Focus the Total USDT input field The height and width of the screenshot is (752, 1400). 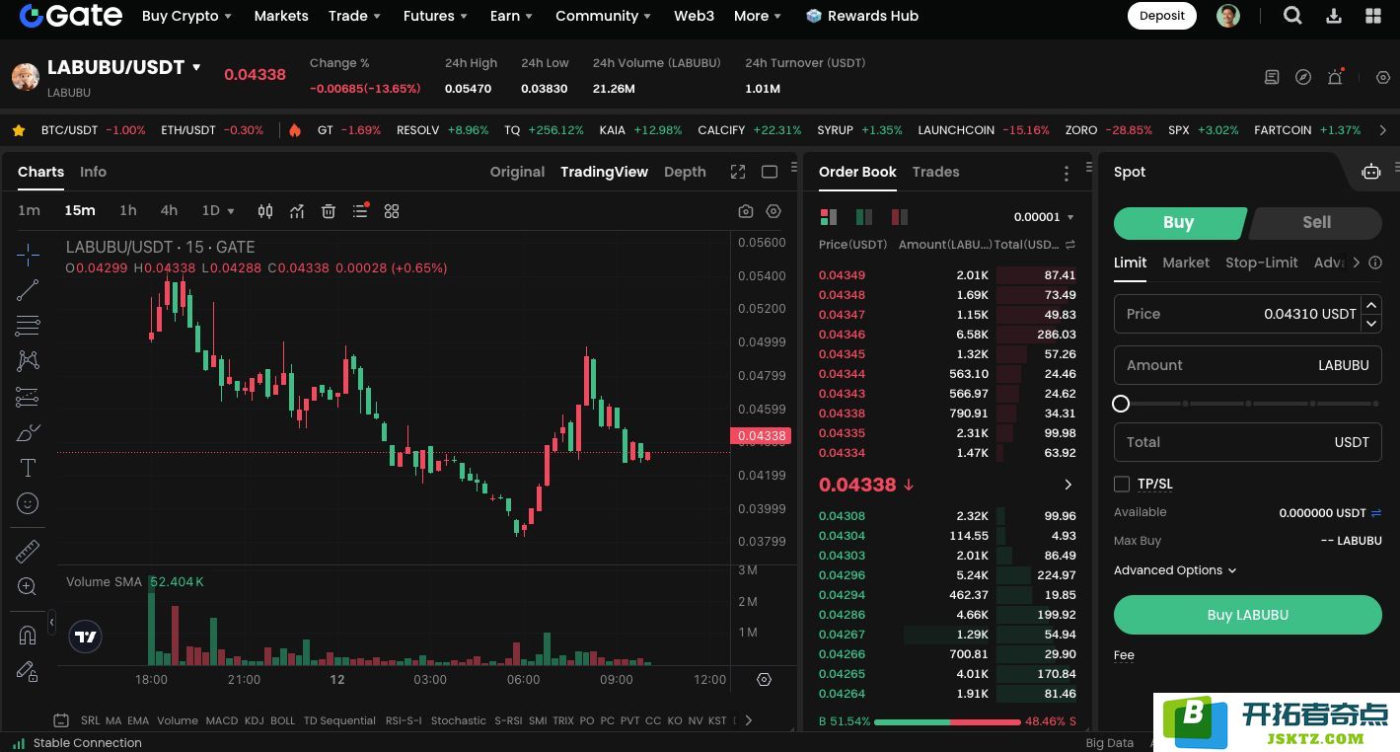click(1248, 442)
